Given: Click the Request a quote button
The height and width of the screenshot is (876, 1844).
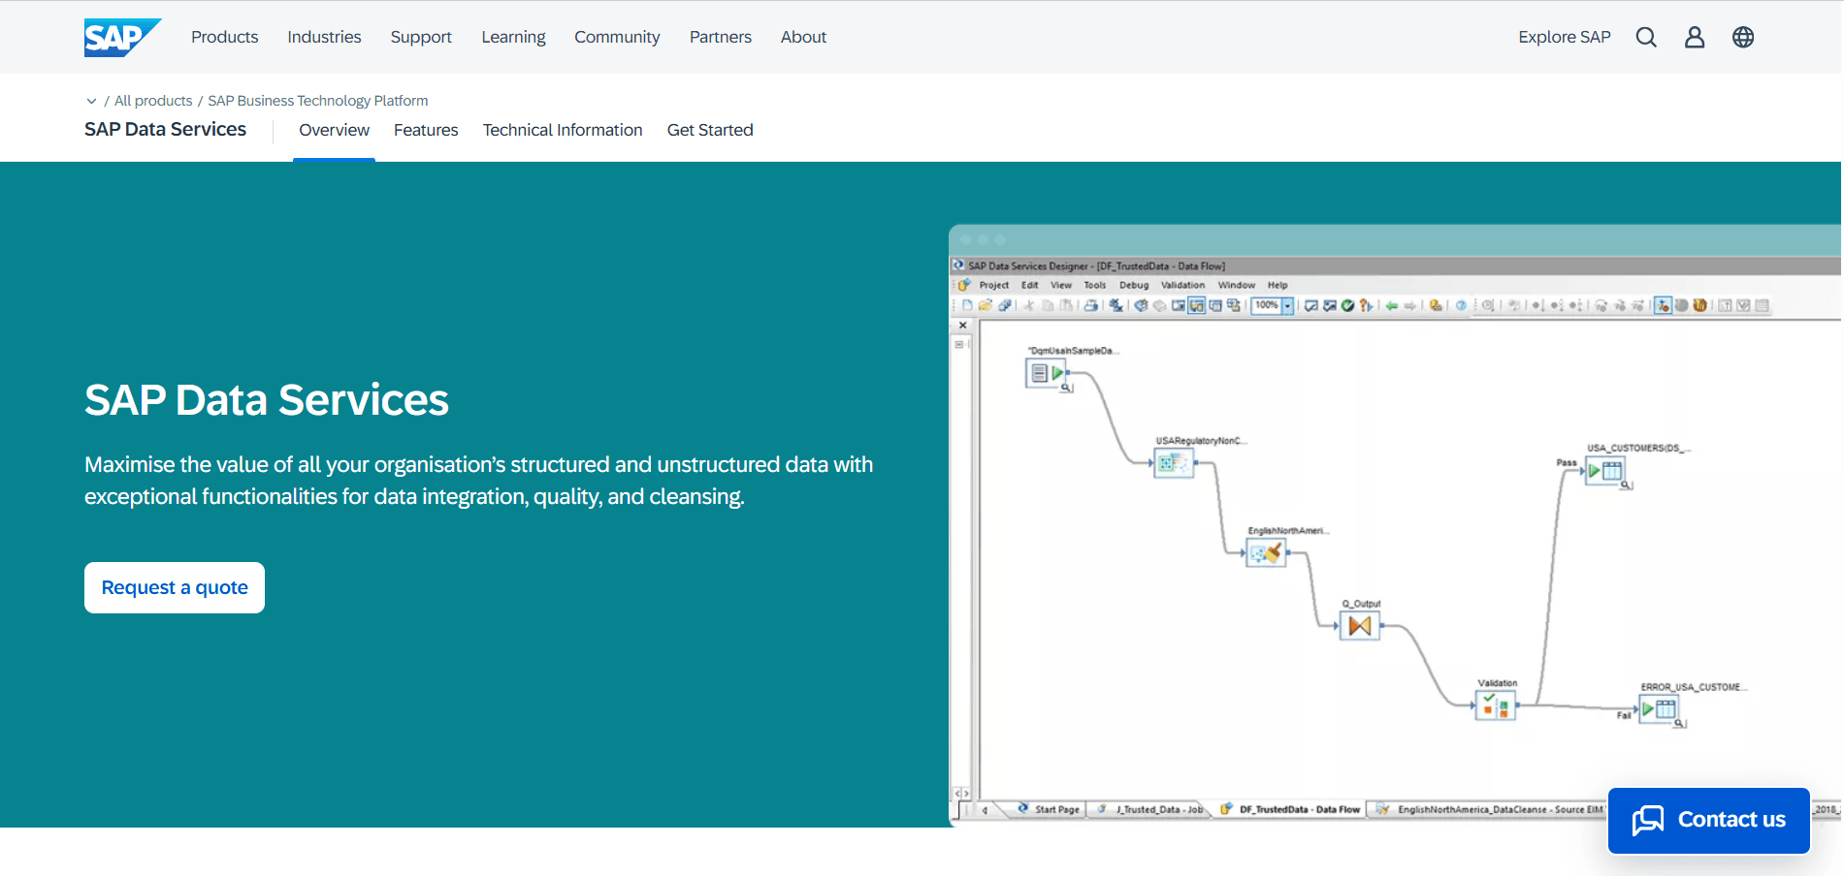Looking at the screenshot, I should 175,587.
